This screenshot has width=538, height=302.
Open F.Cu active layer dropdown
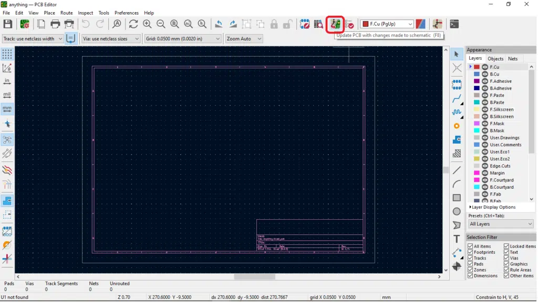[387, 24]
